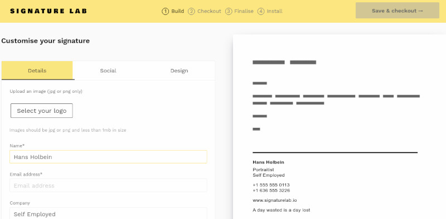This screenshot has width=446, height=219.
Task: Go to the Checkout step
Action: tap(205, 11)
